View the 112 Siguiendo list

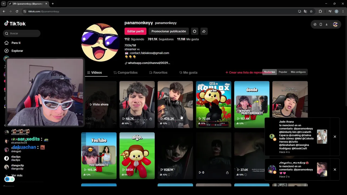click(134, 39)
